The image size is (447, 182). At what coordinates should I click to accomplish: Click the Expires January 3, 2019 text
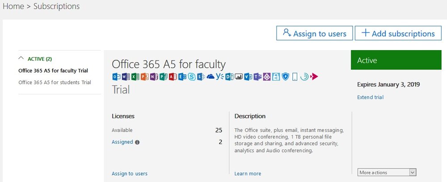tap(388, 85)
